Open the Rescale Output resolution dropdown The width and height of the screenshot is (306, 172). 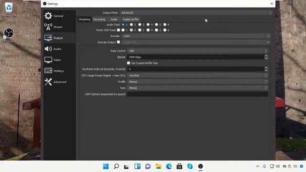196,42
